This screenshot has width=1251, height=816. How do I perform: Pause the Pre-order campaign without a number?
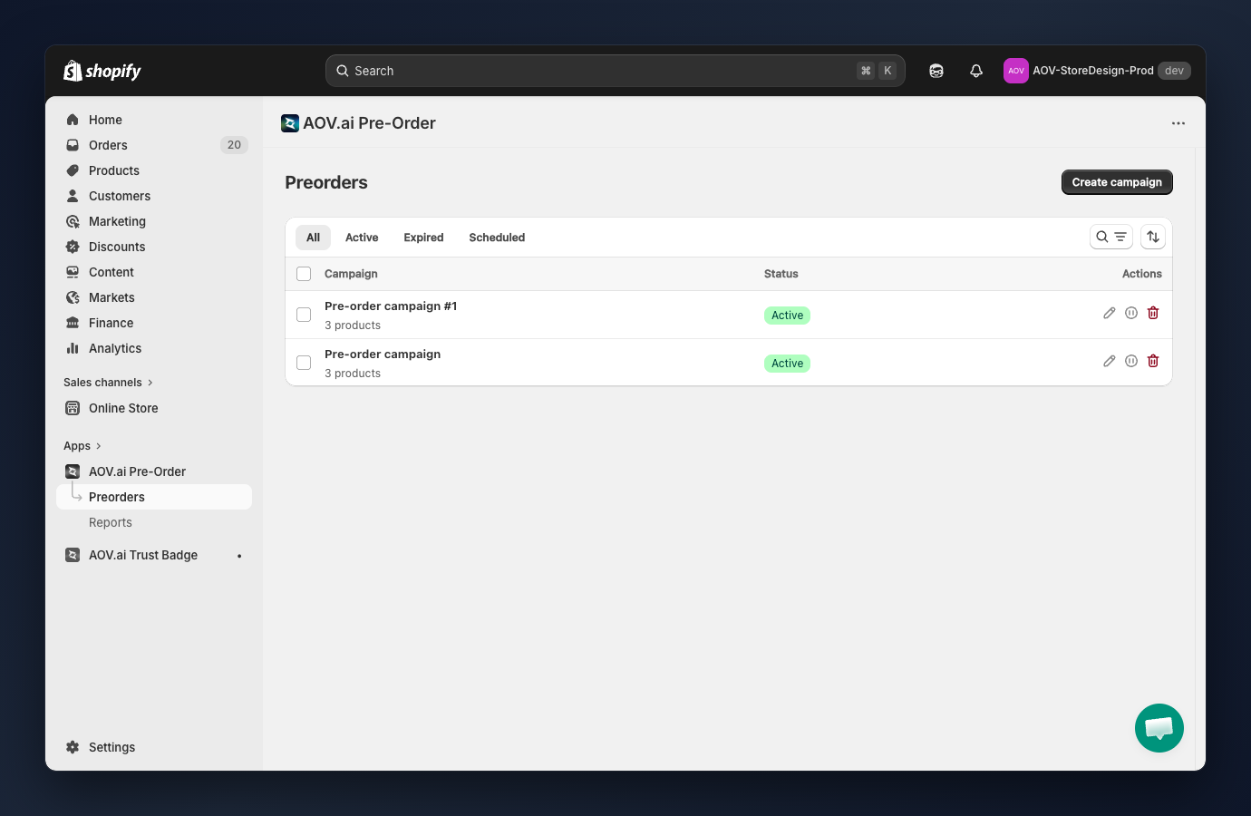[1131, 361]
